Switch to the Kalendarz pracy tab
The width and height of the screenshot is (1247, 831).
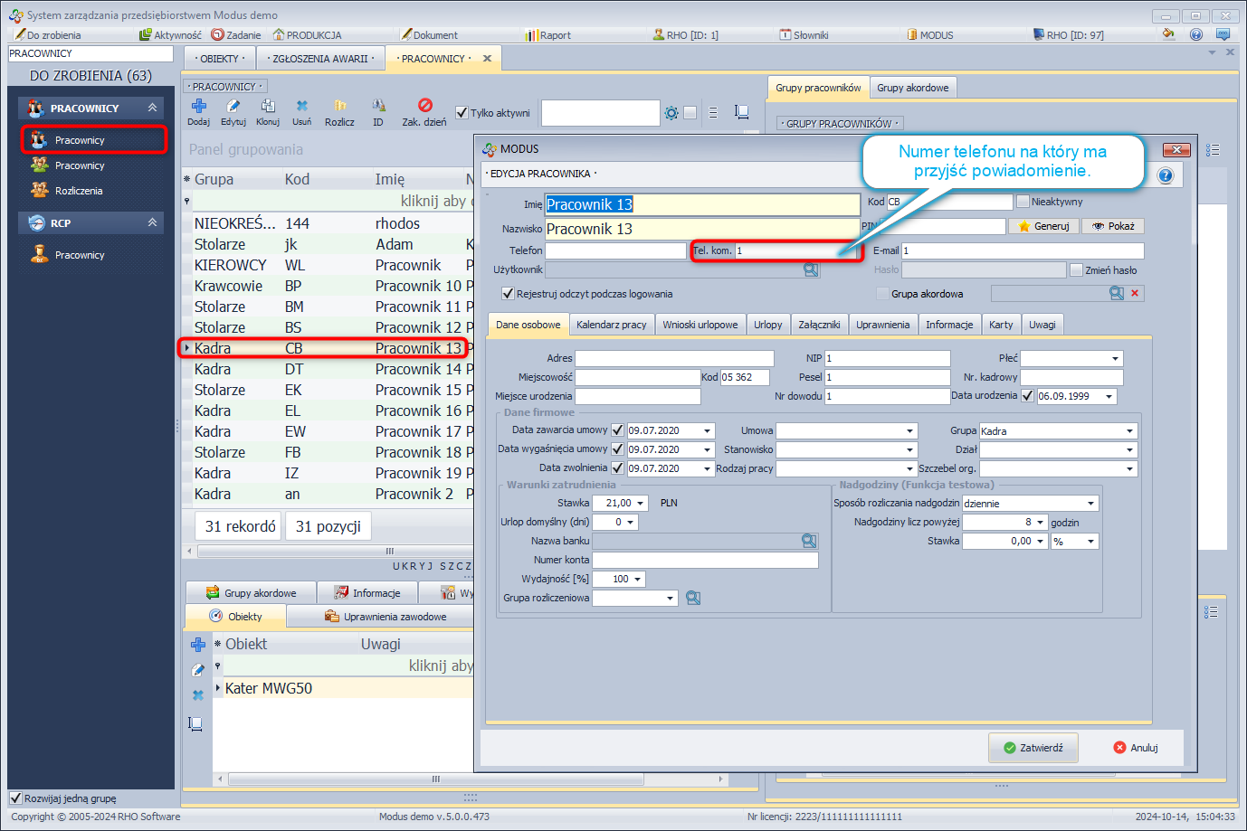tap(611, 325)
